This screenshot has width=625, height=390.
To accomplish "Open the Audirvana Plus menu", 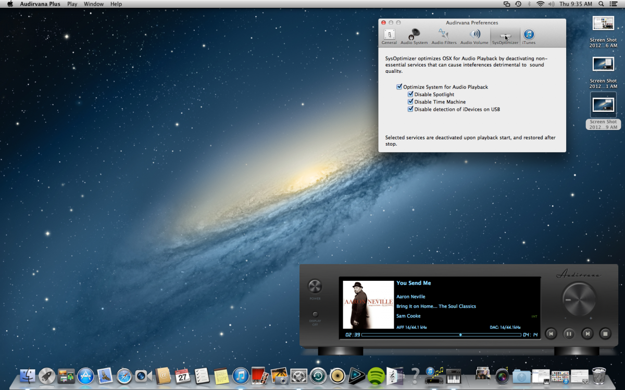I will pos(40,4).
